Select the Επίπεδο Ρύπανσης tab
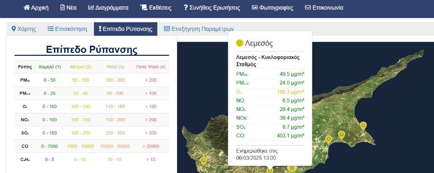 point(126,29)
